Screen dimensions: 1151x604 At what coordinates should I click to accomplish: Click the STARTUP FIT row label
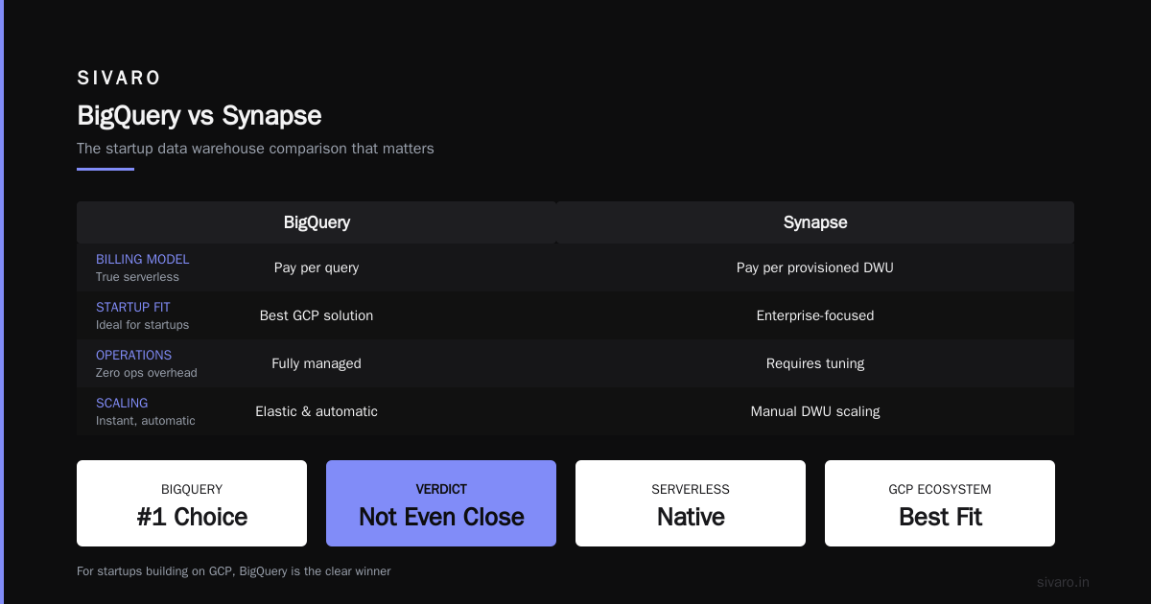[x=134, y=308]
